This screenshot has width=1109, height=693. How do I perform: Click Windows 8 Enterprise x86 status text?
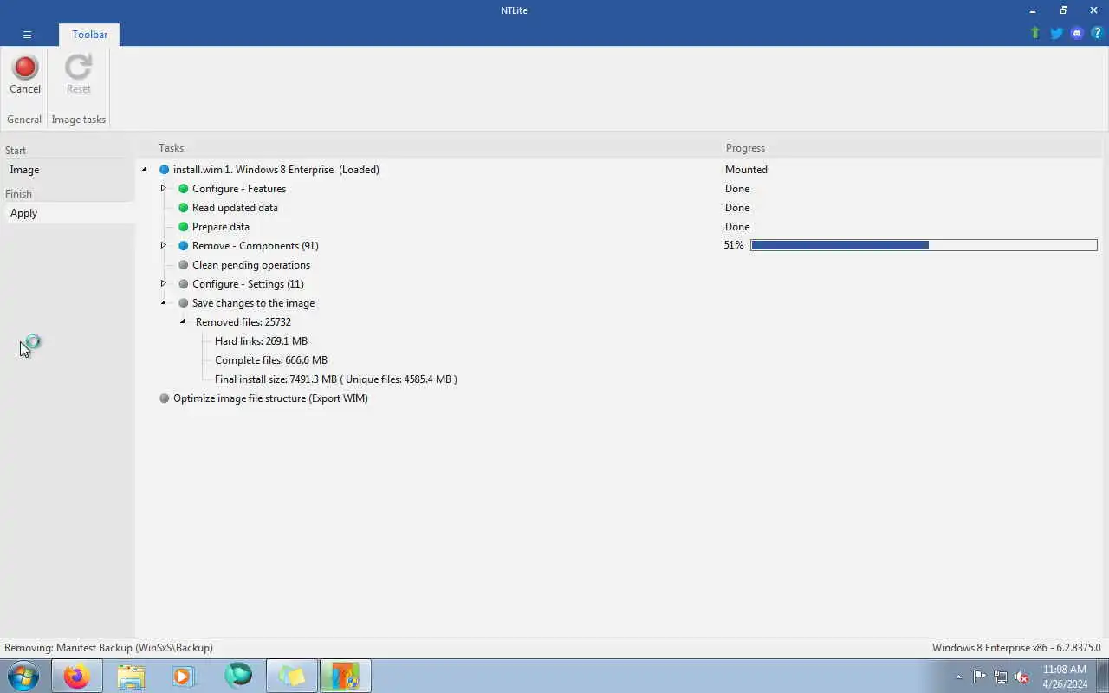pyautogui.click(x=1016, y=648)
